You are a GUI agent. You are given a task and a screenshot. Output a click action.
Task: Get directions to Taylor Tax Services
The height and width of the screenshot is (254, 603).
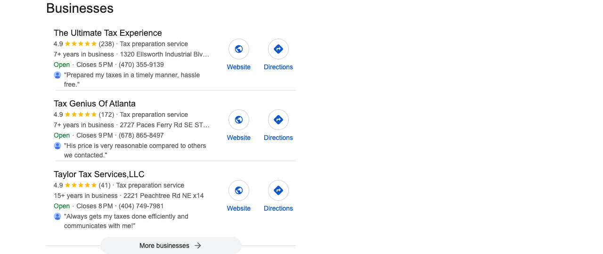point(278,190)
